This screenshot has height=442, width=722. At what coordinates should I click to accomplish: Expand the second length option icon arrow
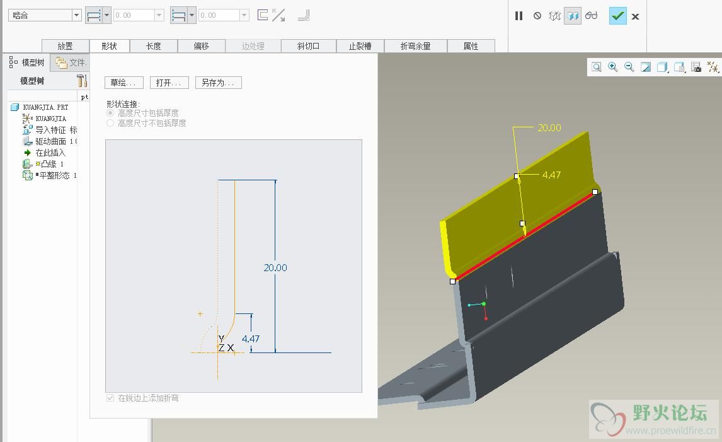(192, 15)
